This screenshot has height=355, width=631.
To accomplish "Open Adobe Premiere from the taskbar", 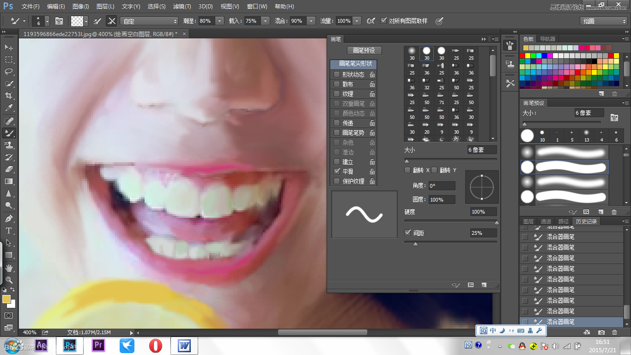I will pos(98,345).
